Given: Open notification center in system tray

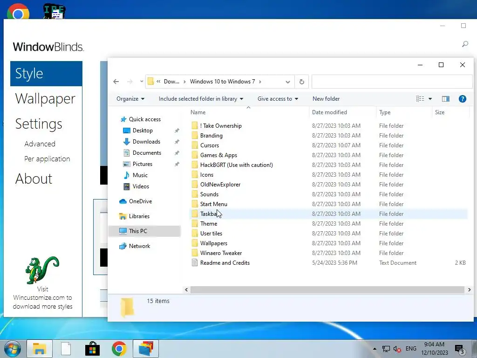Looking at the screenshot, I should pos(460,349).
